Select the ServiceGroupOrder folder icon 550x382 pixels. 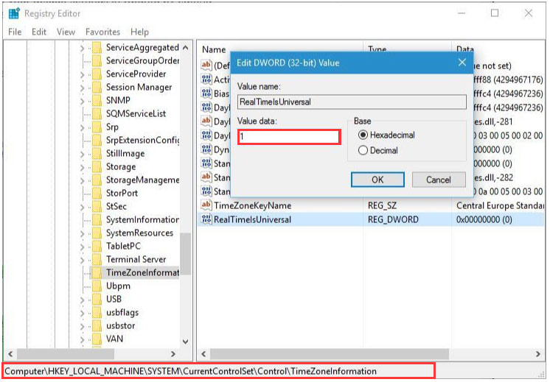click(x=97, y=60)
